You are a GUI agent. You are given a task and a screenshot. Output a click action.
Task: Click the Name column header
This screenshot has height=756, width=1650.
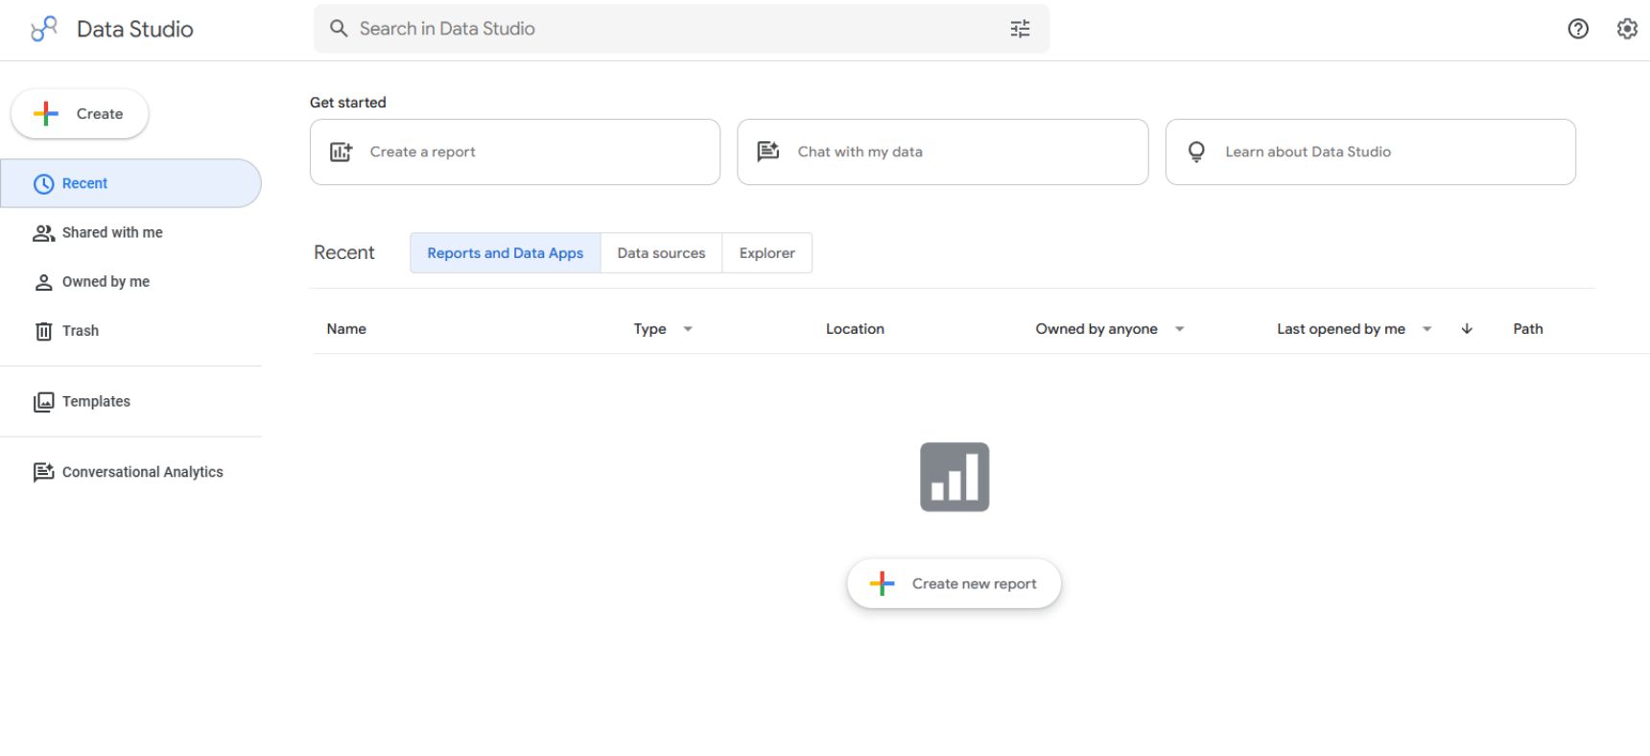pyautogui.click(x=346, y=329)
